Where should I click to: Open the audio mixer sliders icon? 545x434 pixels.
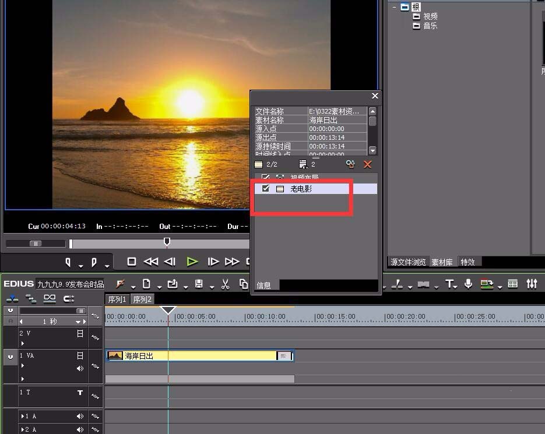[x=532, y=284]
